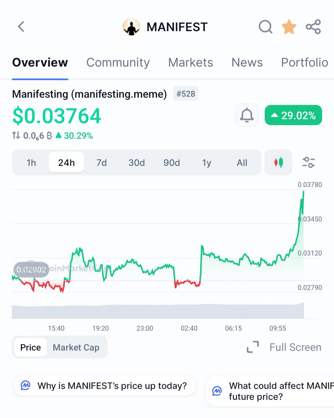Tap the MANIFEST title text
Viewport: 334px width, 418px height.
tap(177, 27)
